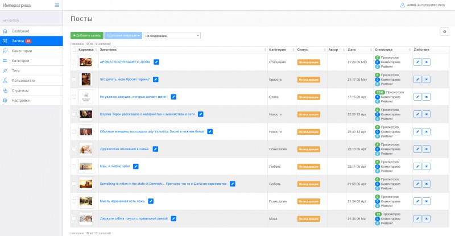Quick-edit icon beside "Мам, я люблю тебя!" title

[136, 166]
